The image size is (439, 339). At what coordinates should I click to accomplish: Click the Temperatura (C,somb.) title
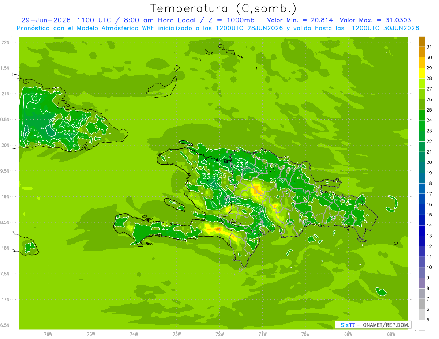tap(223, 8)
